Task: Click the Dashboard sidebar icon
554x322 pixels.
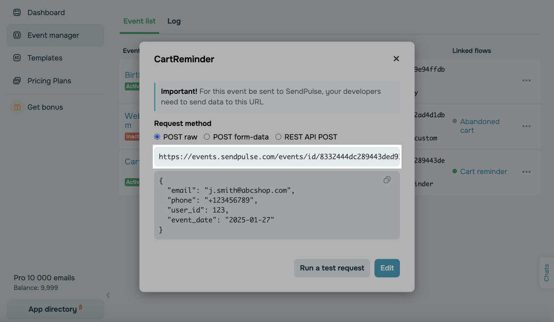Action: [17, 12]
